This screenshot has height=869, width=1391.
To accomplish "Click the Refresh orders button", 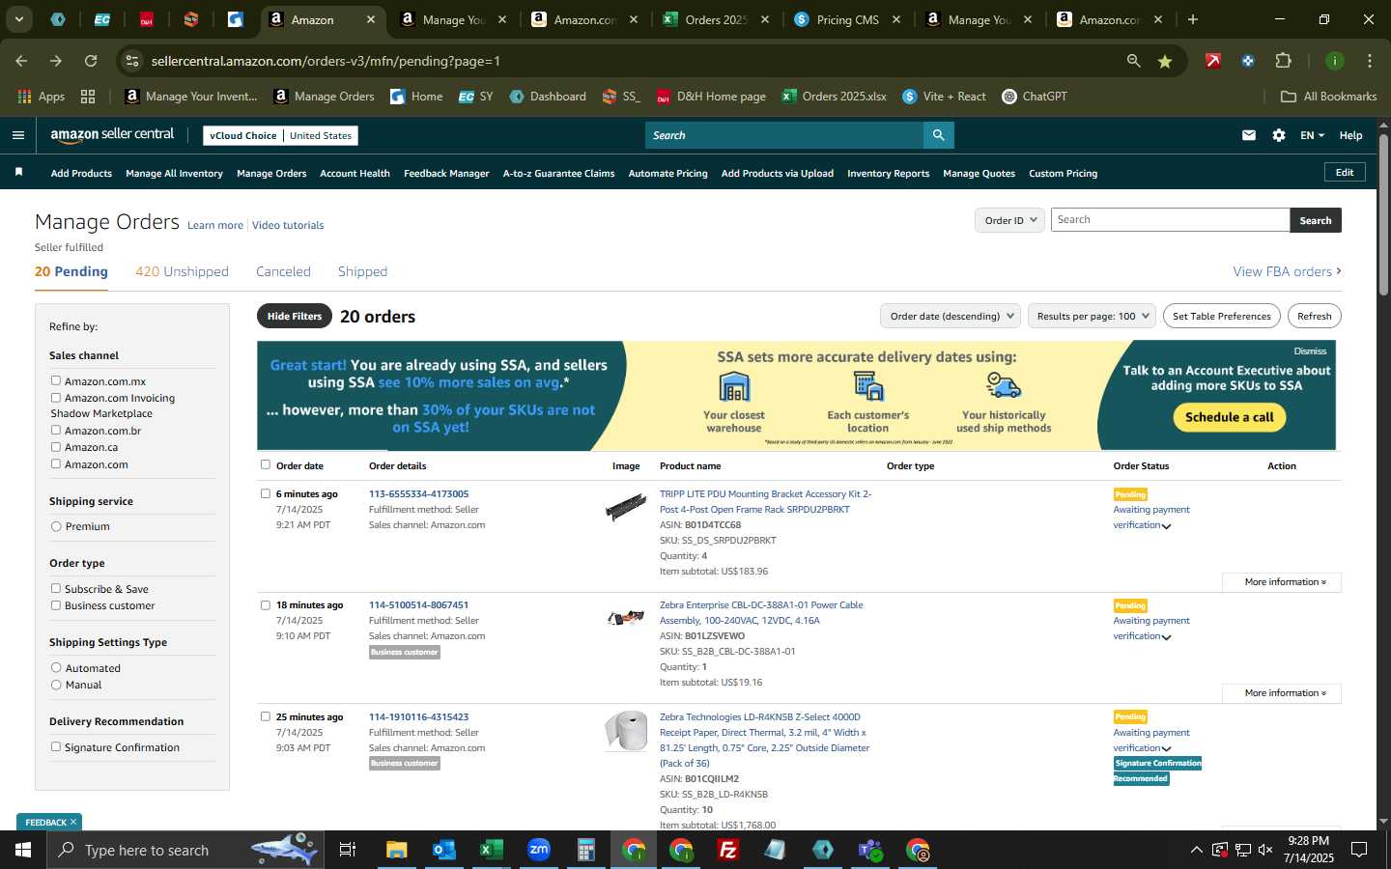I will click(1314, 316).
